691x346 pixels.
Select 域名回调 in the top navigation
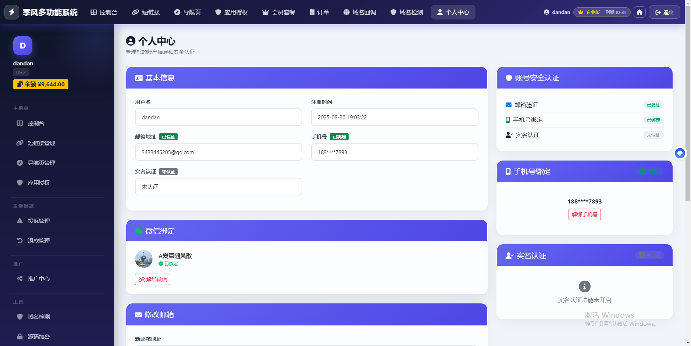(x=360, y=12)
